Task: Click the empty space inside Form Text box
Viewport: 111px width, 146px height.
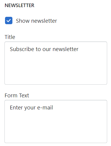Action: 56,127
